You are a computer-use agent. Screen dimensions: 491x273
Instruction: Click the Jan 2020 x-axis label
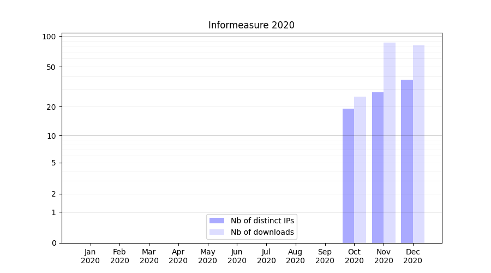[91, 256]
